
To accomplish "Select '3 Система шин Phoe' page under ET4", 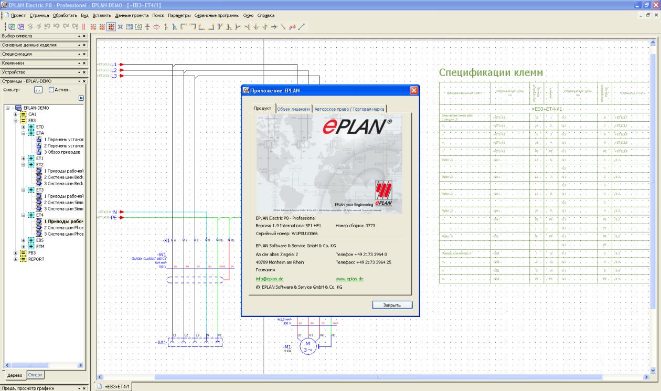I will tap(63, 234).
